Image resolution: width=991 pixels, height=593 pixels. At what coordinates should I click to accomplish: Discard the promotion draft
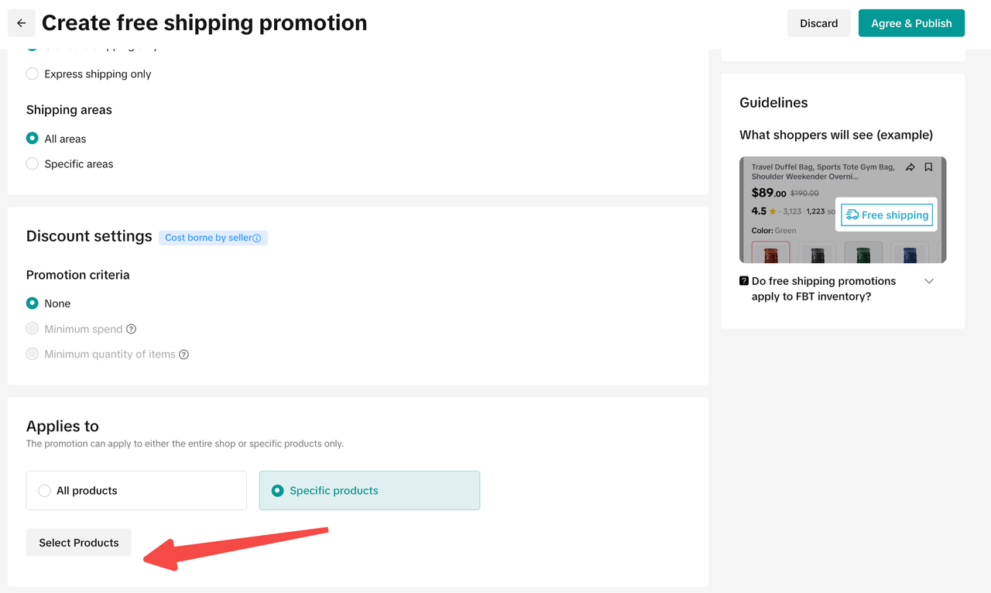[818, 23]
